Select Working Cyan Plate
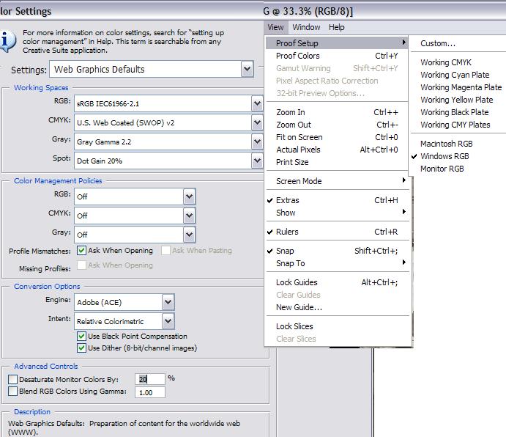This screenshot has height=437, width=506. [x=458, y=75]
